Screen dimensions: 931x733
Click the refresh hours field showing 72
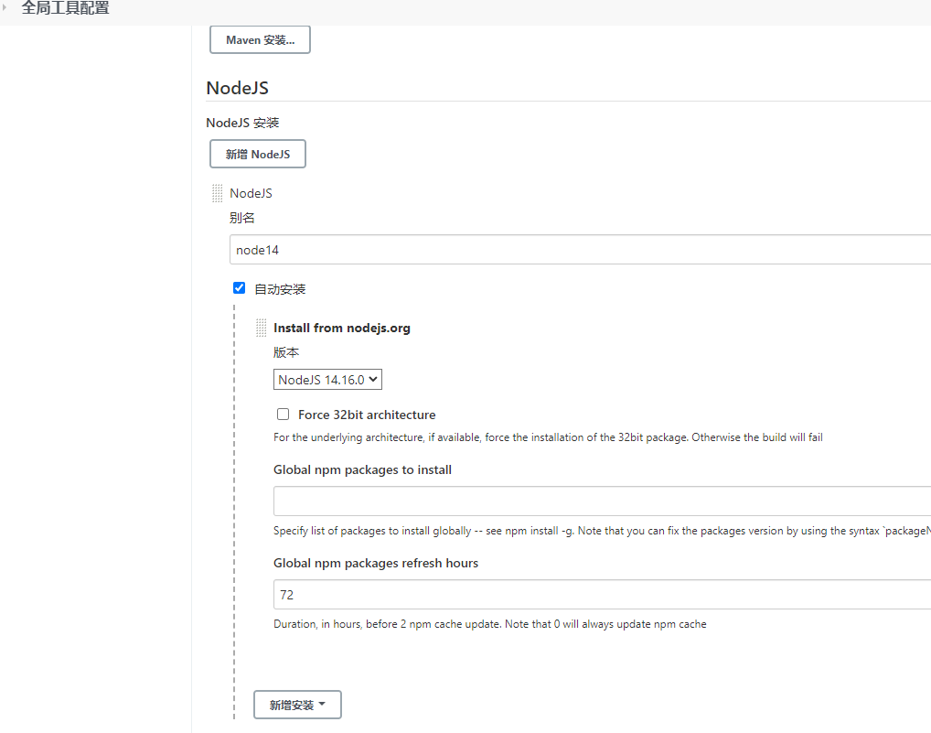pos(602,595)
